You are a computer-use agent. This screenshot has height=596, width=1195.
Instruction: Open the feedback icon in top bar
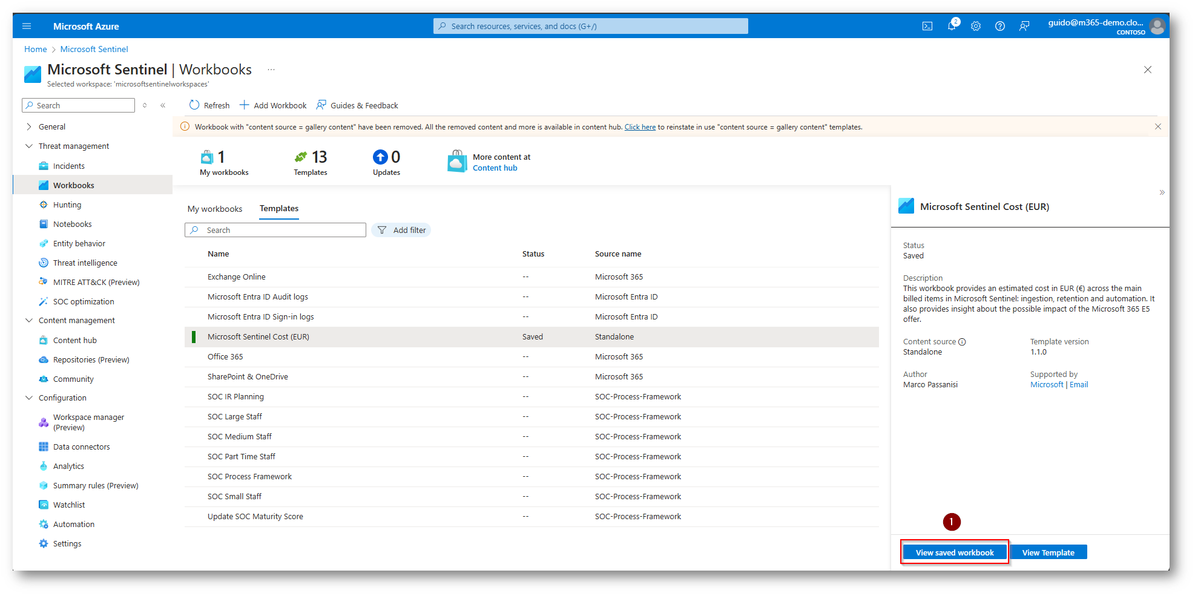[x=1024, y=26]
